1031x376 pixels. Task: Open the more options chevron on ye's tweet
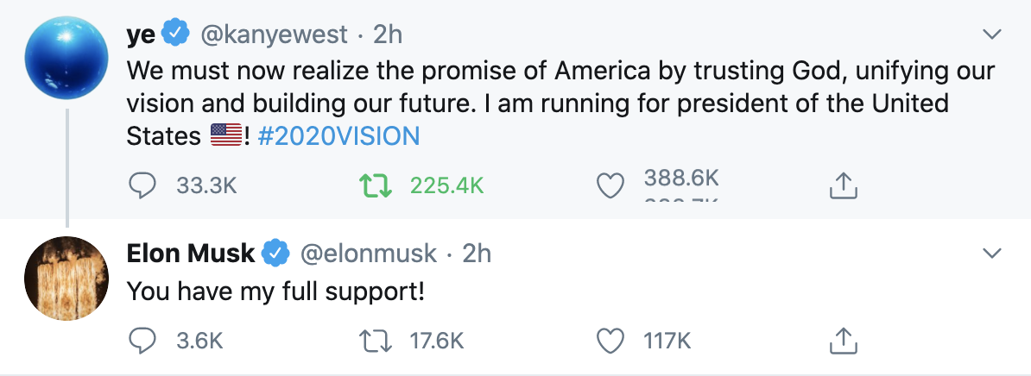click(x=993, y=34)
